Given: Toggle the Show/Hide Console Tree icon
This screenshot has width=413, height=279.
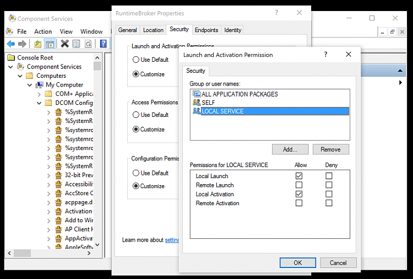Looking at the screenshot, I should 50,44.
